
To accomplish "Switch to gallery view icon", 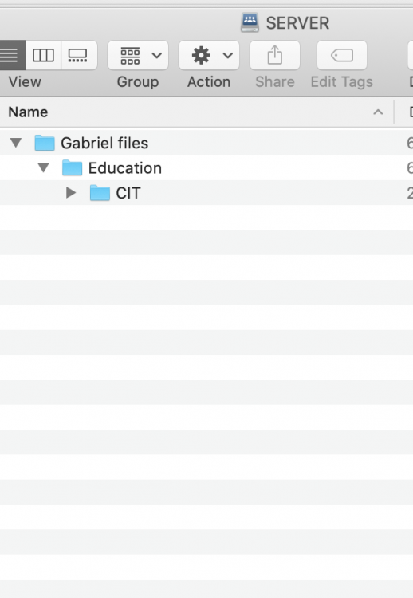I will point(78,55).
